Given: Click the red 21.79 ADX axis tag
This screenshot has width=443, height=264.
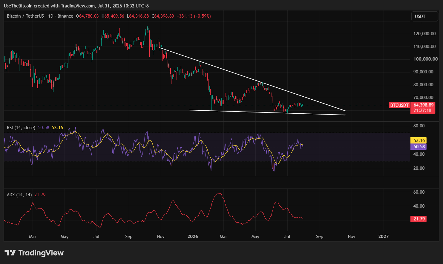Looking at the screenshot, I should click(x=419, y=219).
